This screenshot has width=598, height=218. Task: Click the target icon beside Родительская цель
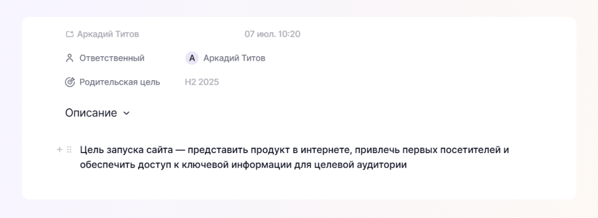pos(70,82)
